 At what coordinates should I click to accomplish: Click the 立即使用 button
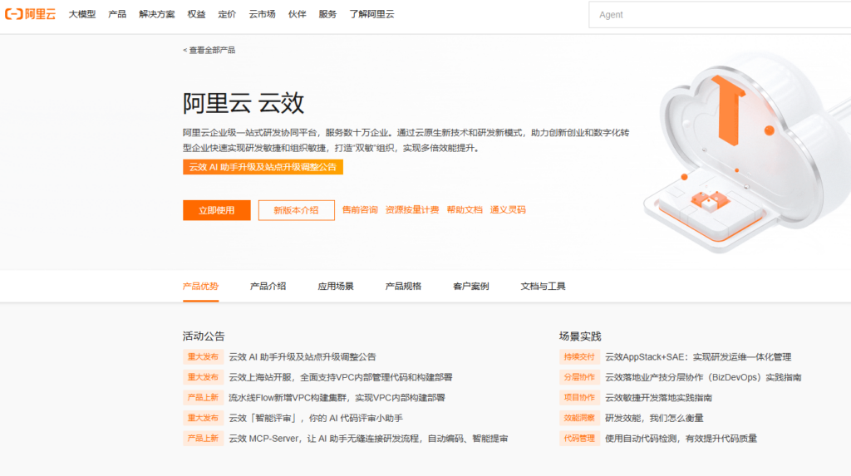point(217,210)
